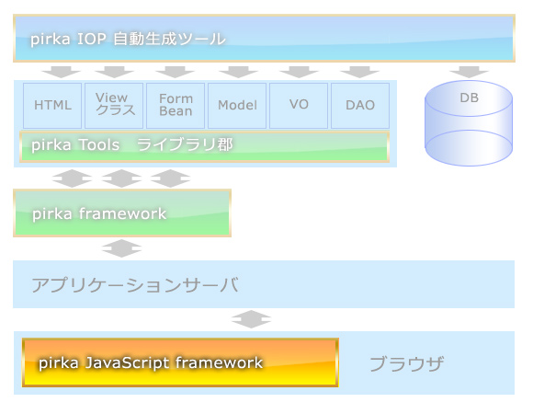Click the pirka IOP 自動生成ツール banner

coord(264,38)
